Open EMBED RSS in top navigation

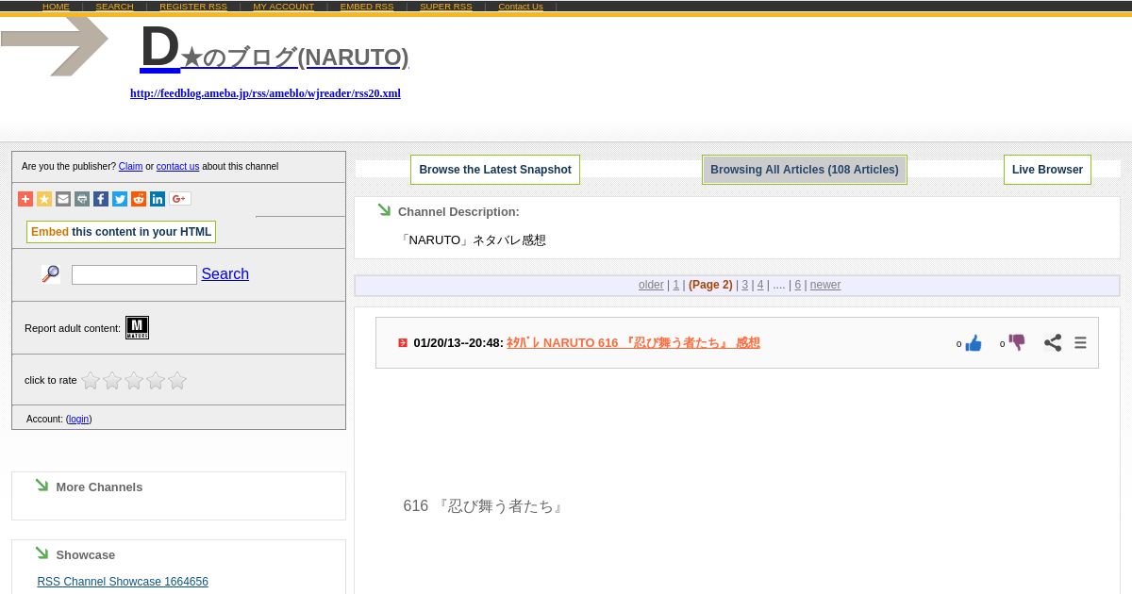point(367,7)
